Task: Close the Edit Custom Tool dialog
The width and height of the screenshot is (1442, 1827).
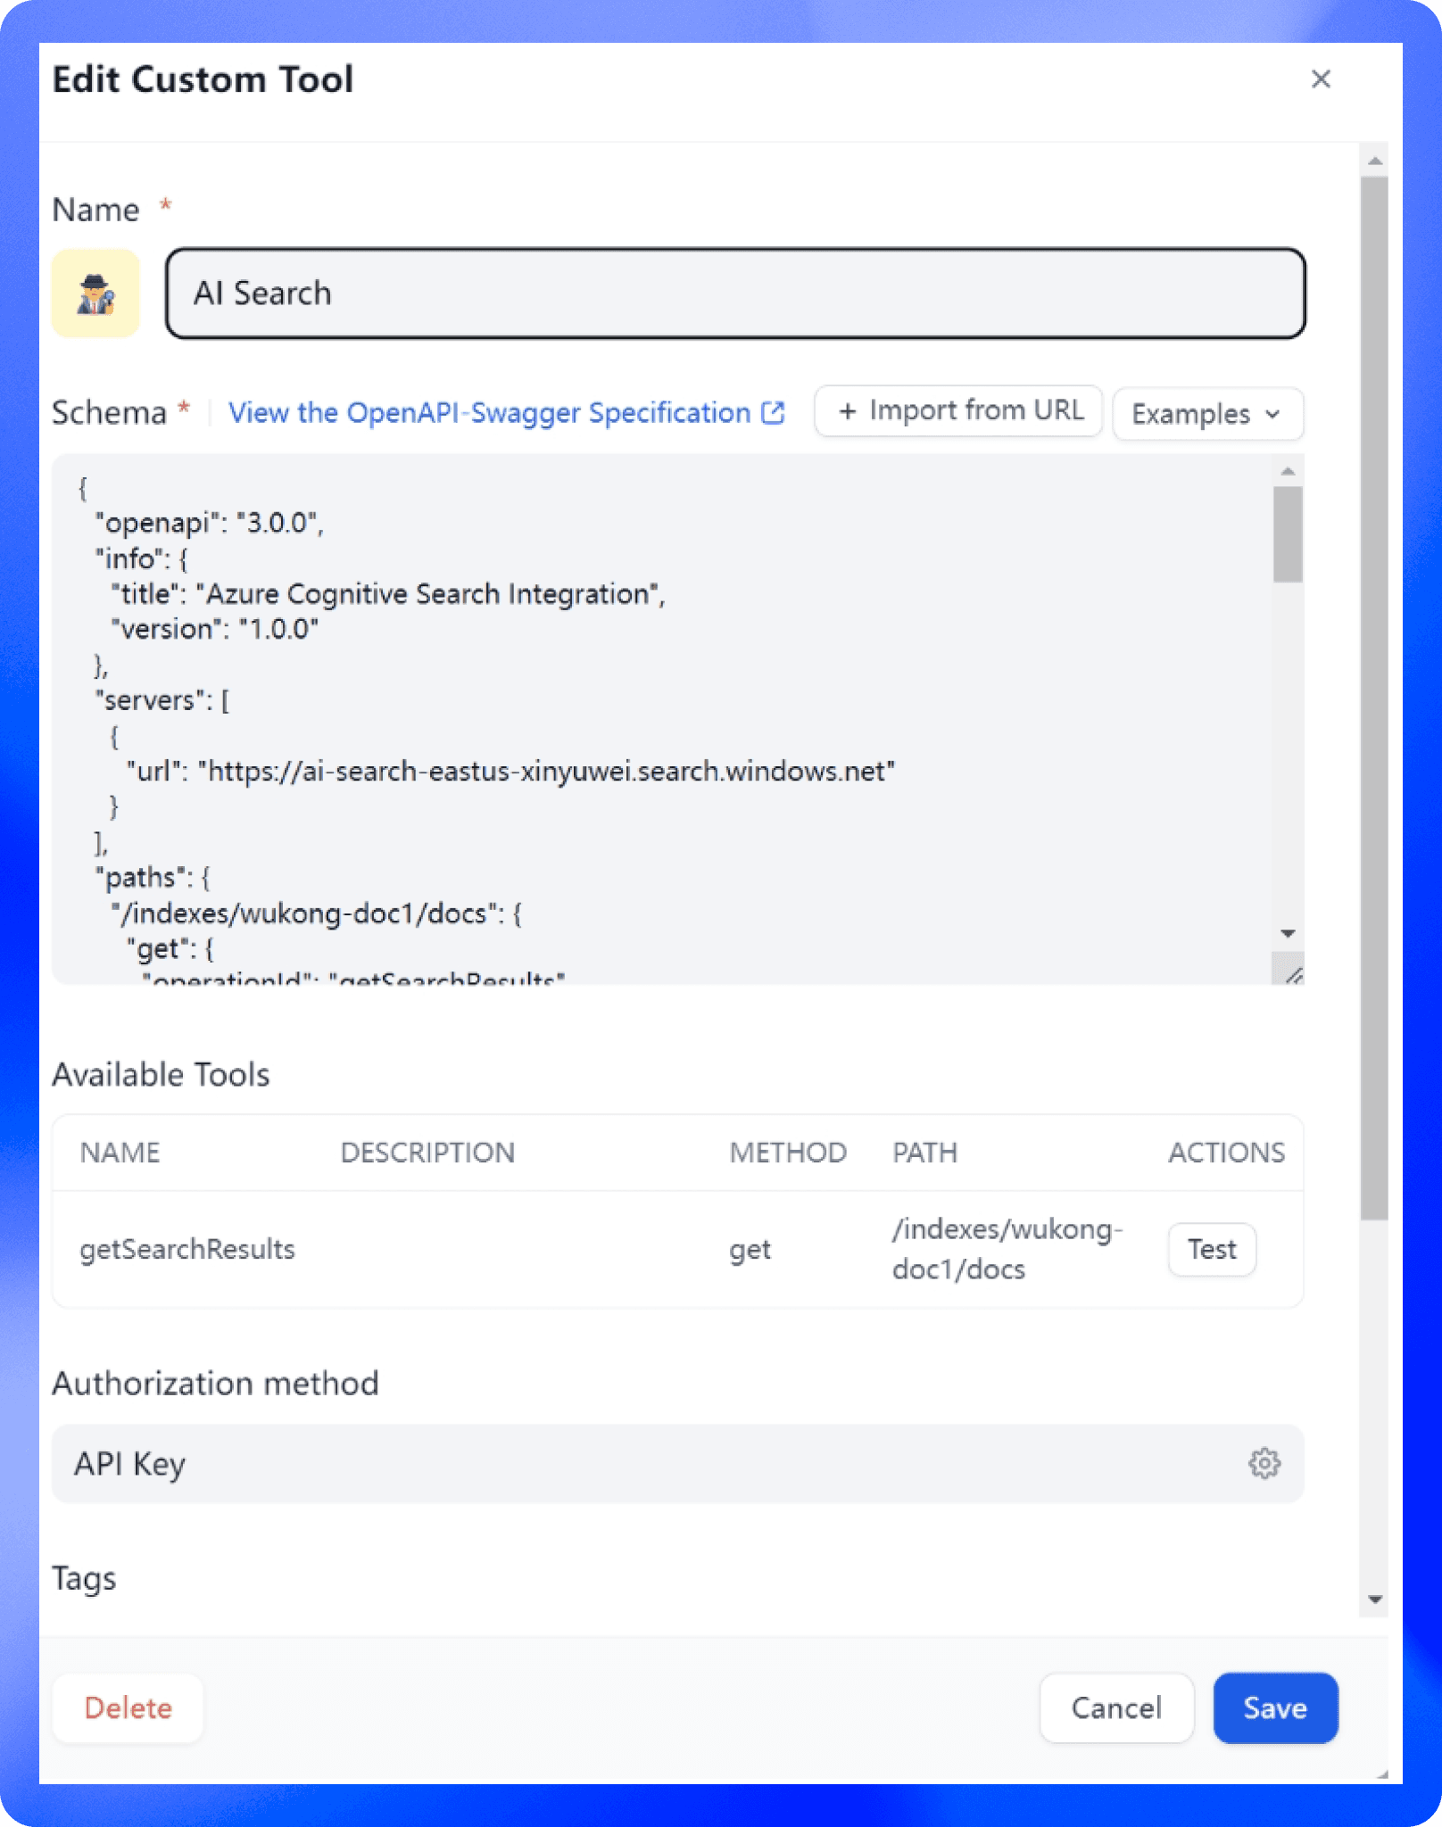Action: (1321, 79)
